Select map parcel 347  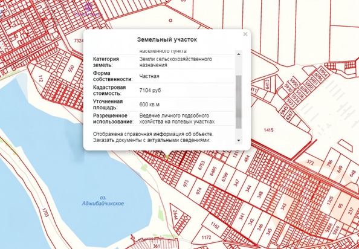(x=236, y=183)
